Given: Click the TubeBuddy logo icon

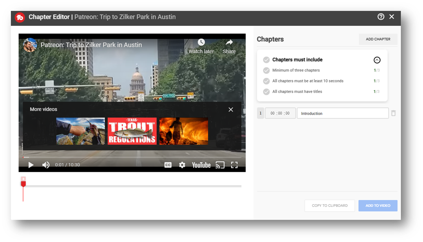Looking at the screenshot, I should (x=20, y=17).
